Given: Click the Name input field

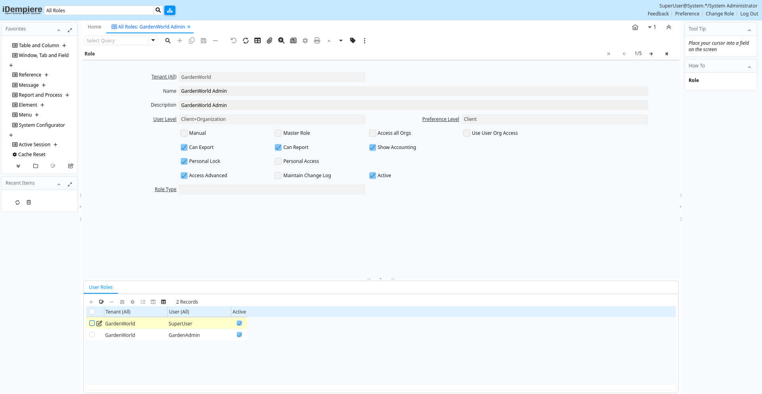Looking at the screenshot, I should click(x=413, y=91).
